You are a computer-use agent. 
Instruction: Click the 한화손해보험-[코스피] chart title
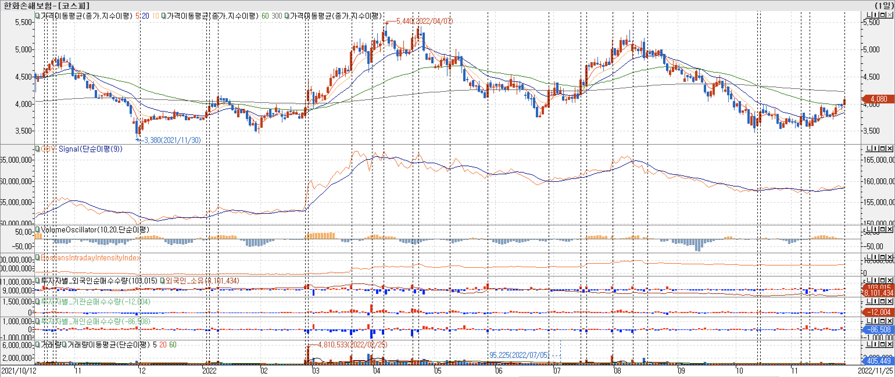click(x=46, y=6)
